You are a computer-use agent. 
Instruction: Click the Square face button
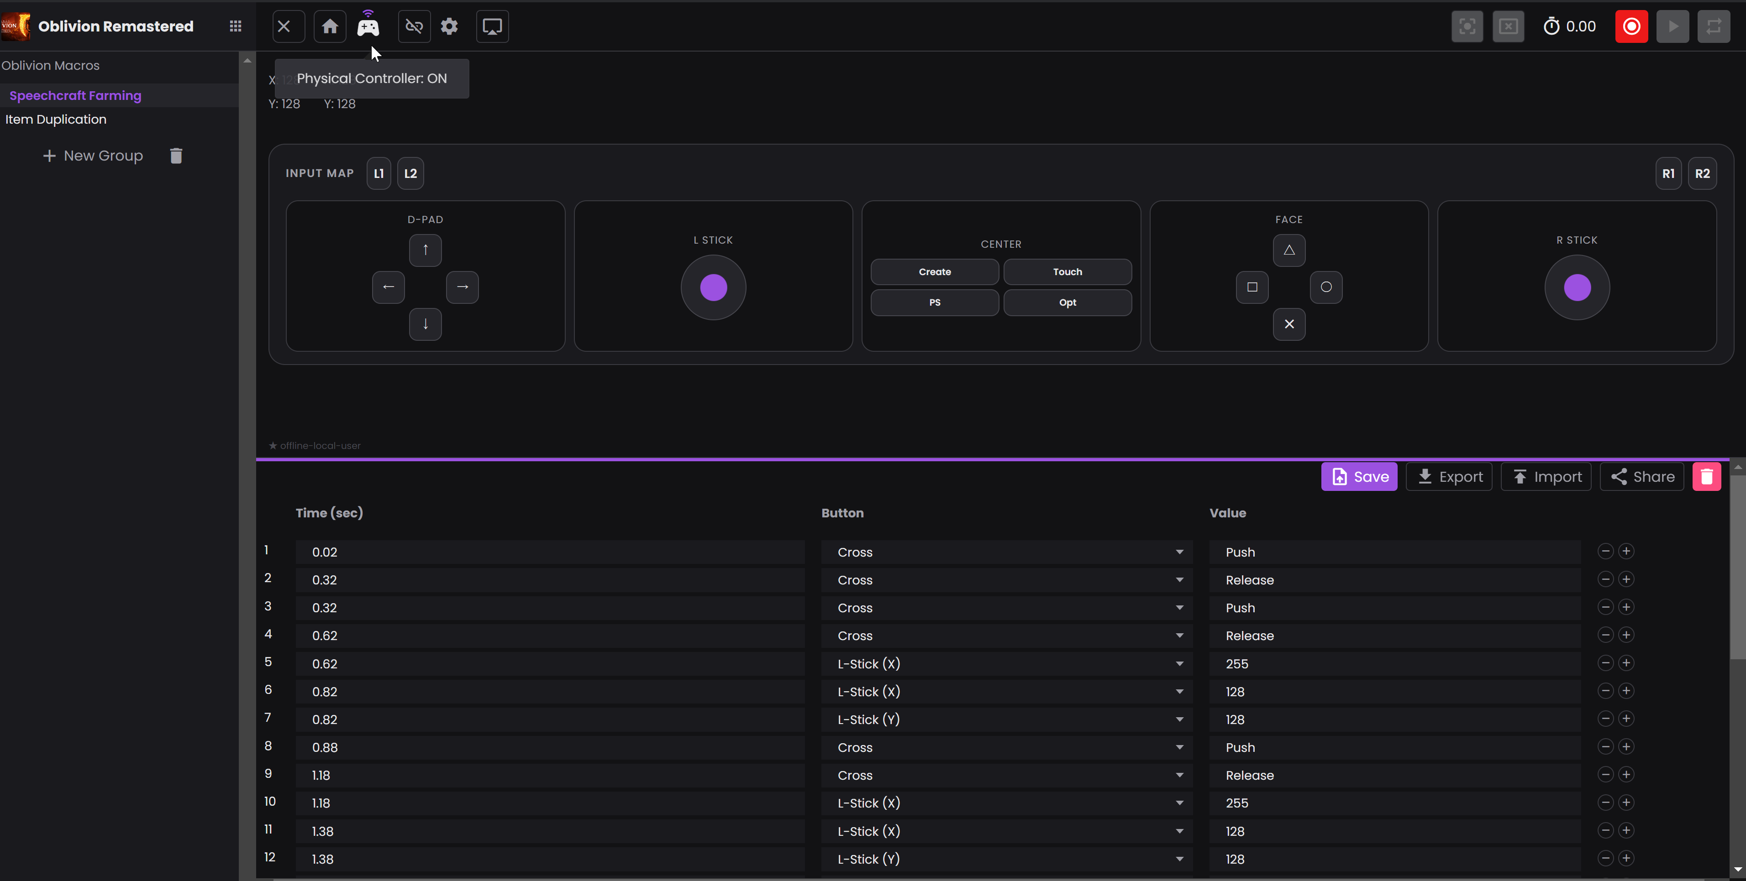pos(1252,287)
